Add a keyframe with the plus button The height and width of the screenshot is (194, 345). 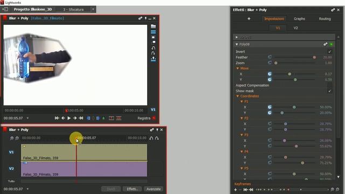[x=236, y=190]
